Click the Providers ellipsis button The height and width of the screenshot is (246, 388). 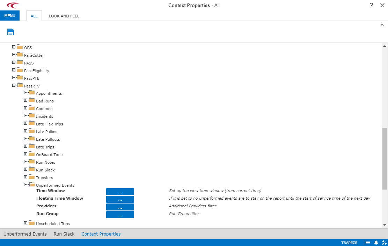120,207
